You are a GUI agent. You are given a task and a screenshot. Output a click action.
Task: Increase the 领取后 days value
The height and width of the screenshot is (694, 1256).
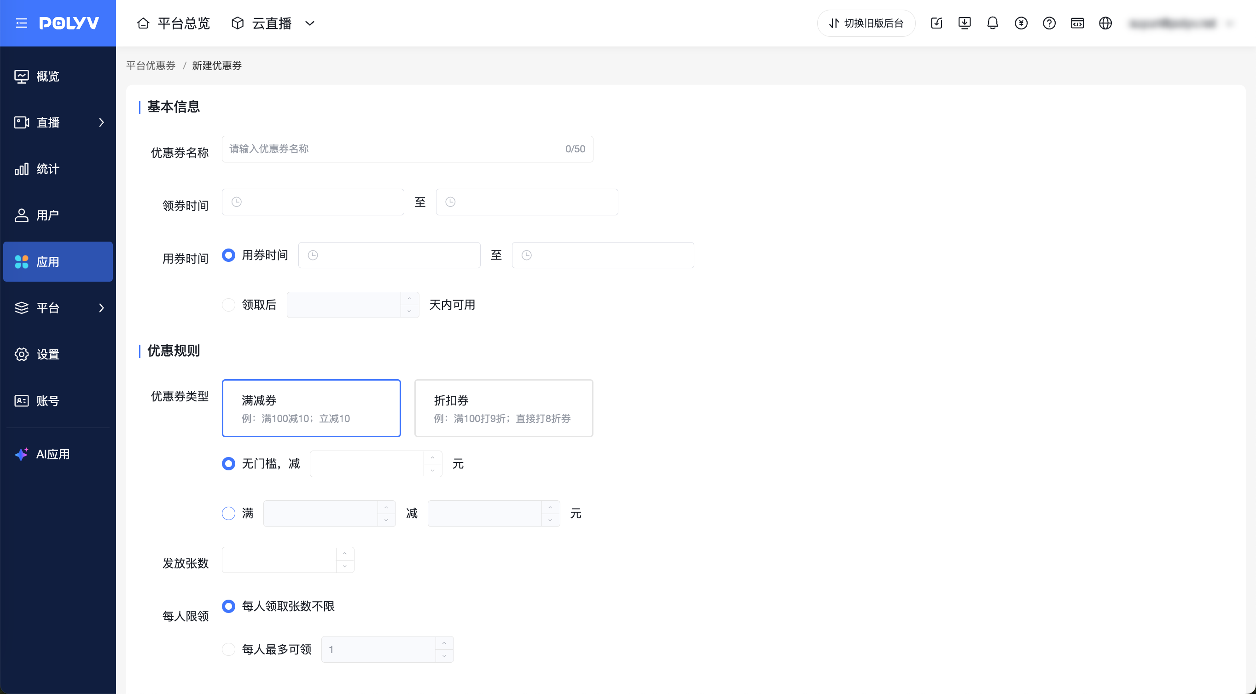tap(410, 298)
